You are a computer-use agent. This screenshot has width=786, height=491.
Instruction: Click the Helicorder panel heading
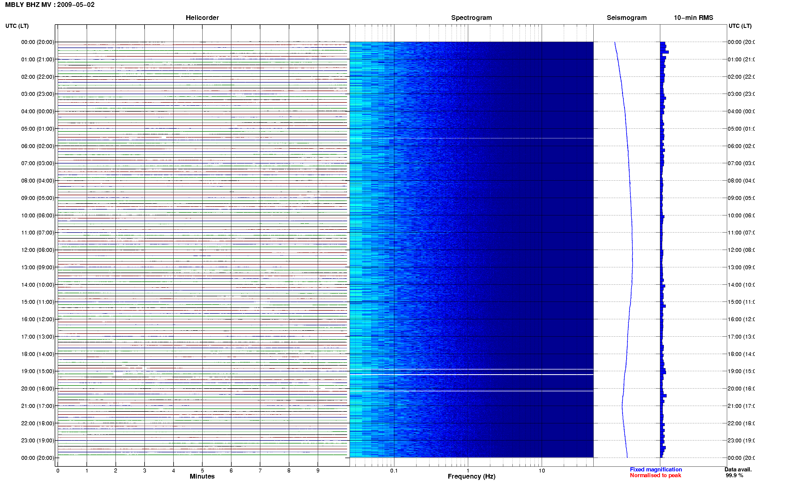pos(202,18)
